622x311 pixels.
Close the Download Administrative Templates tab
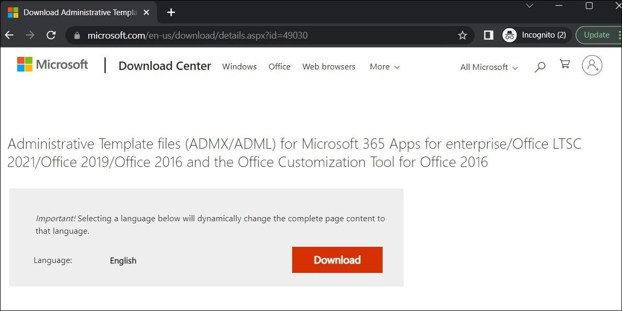pyautogui.click(x=146, y=13)
